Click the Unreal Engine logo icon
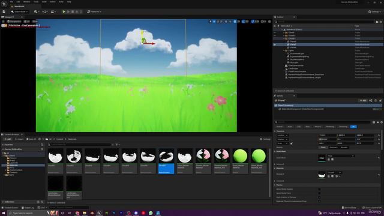384x216 pixels. point(4,4)
